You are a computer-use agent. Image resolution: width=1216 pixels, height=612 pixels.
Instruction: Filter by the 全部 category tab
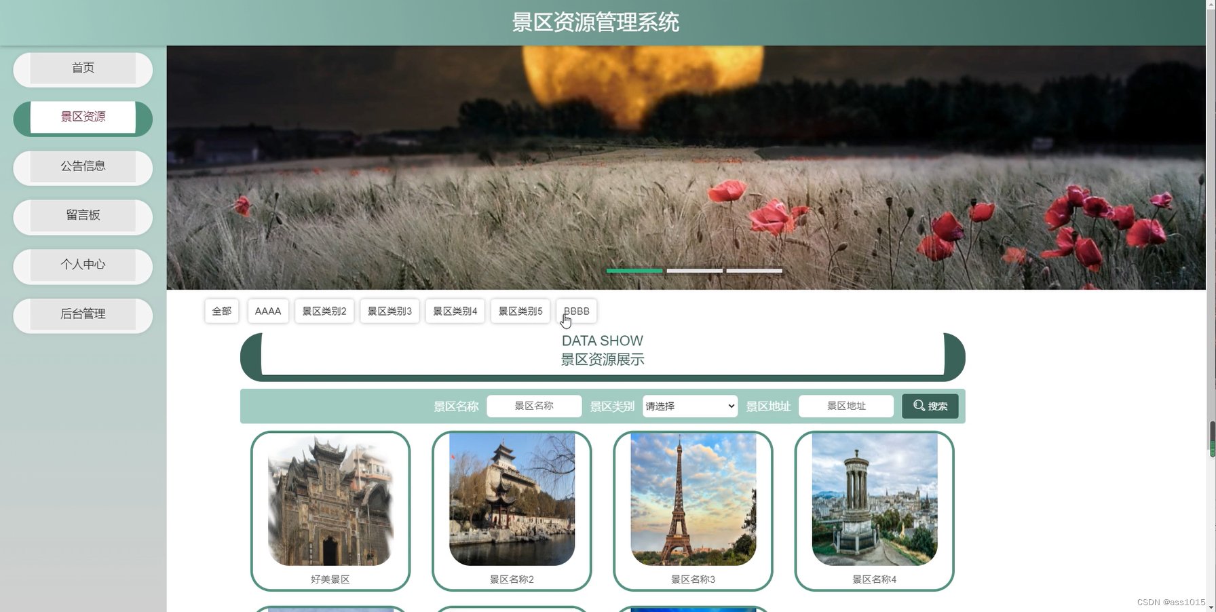coord(222,311)
